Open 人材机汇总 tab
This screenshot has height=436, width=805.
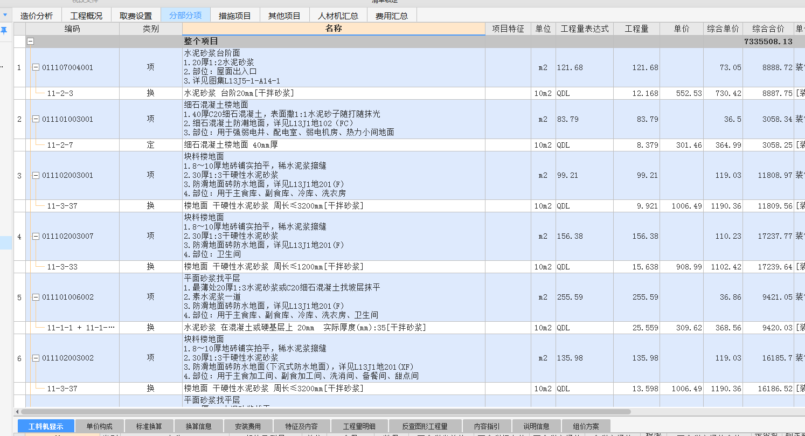pos(338,16)
